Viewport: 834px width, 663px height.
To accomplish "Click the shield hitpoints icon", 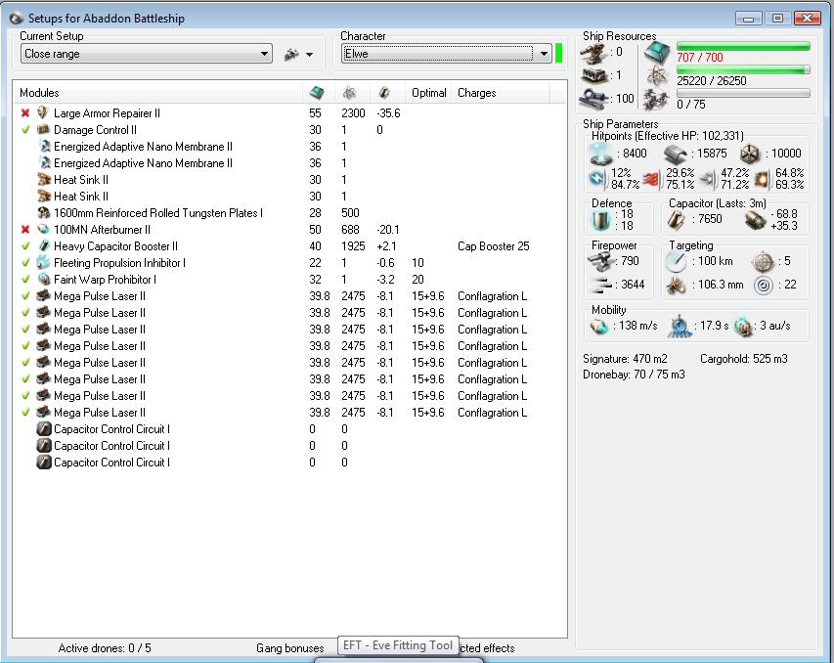I will pyautogui.click(x=600, y=154).
